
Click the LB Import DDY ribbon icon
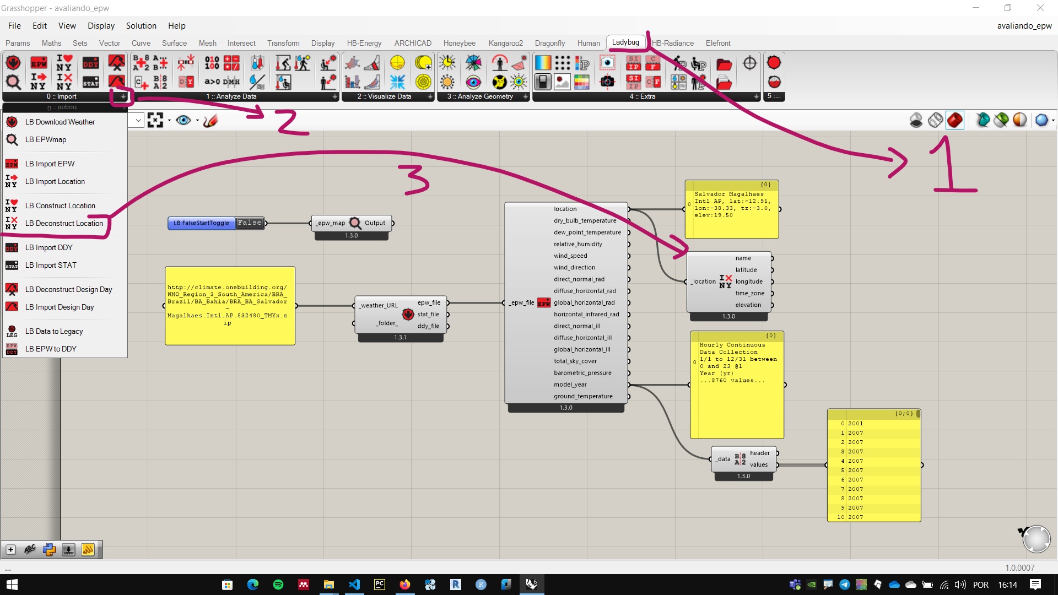coord(90,63)
